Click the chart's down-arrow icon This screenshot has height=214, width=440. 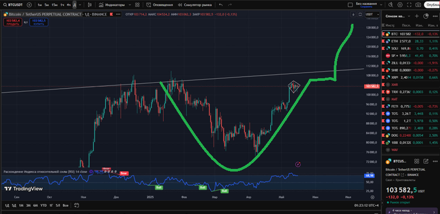click(353, 15)
